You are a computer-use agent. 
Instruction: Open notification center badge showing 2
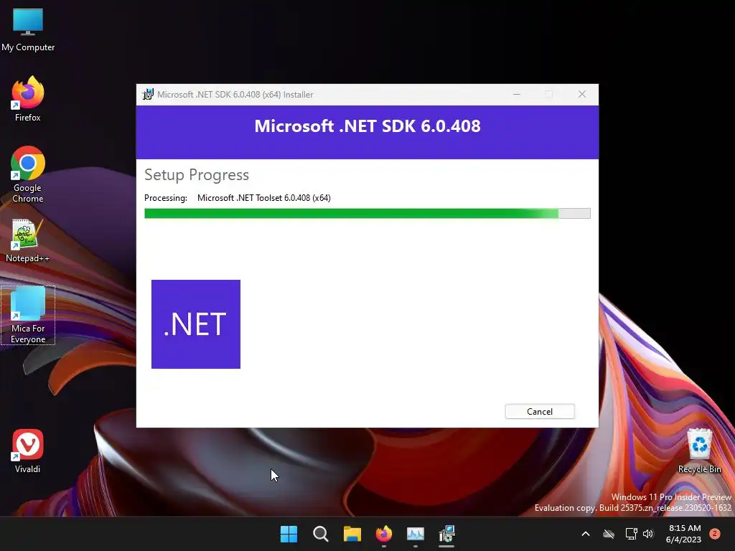715,534
